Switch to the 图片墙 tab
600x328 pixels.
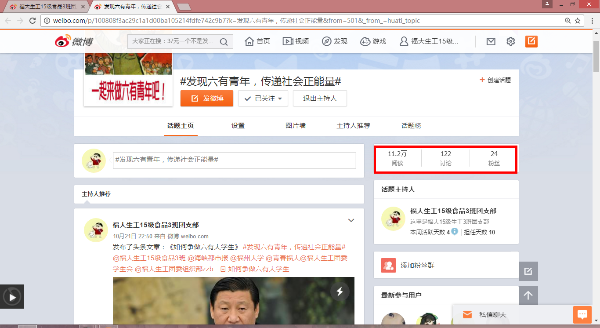(x=295, y=126)
